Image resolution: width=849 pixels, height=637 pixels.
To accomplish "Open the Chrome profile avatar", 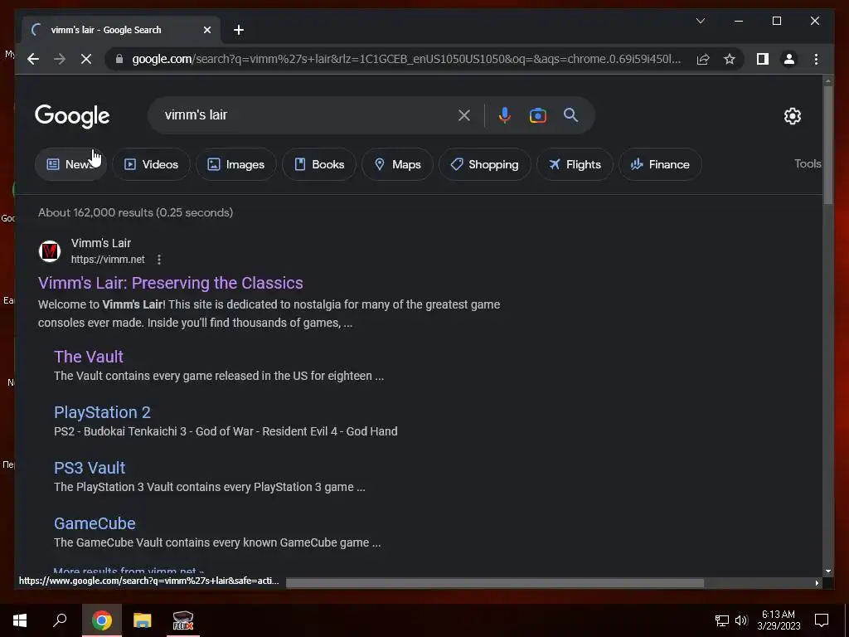I will (x=789, y=59).
